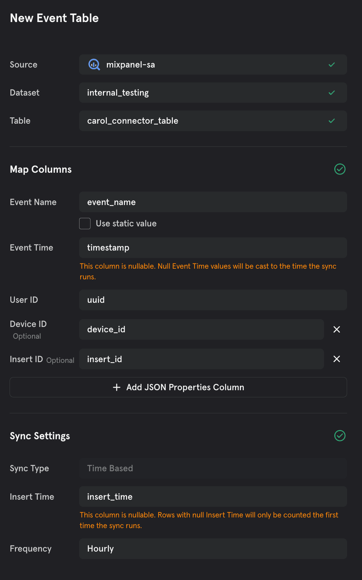Open the Dataset dropdown showing internal_testing
362x580 pixels.
click(213, 93)
